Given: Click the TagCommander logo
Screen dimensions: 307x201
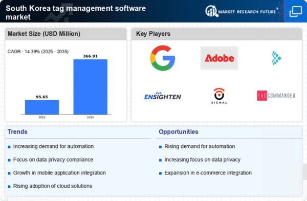Looking at the screenshot, I should (276, 96).
